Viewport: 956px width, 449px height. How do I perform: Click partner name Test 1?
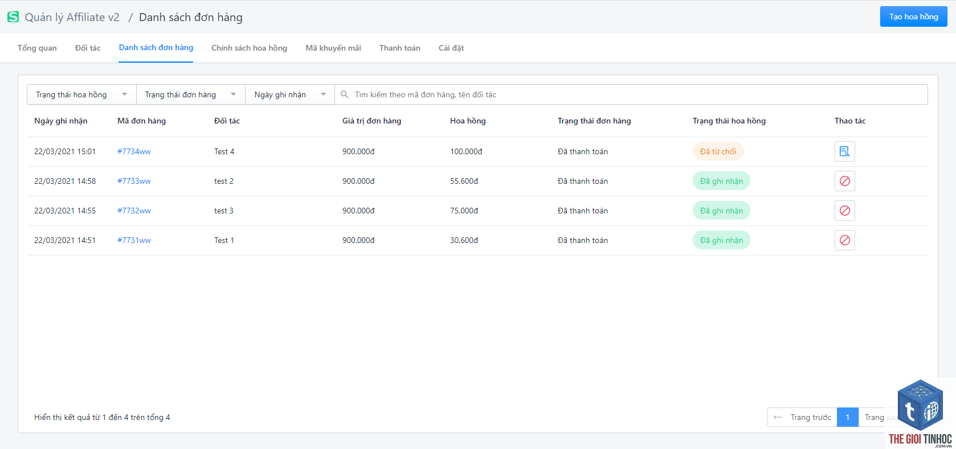click(x=224, y=240)
